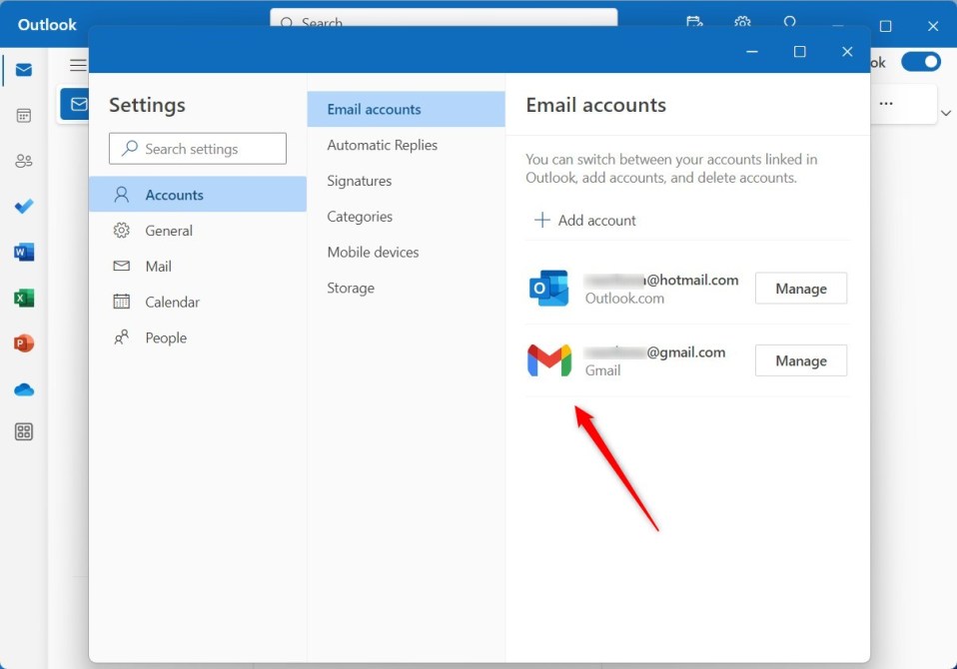Click inside the Search settings field

coord(197,148)
